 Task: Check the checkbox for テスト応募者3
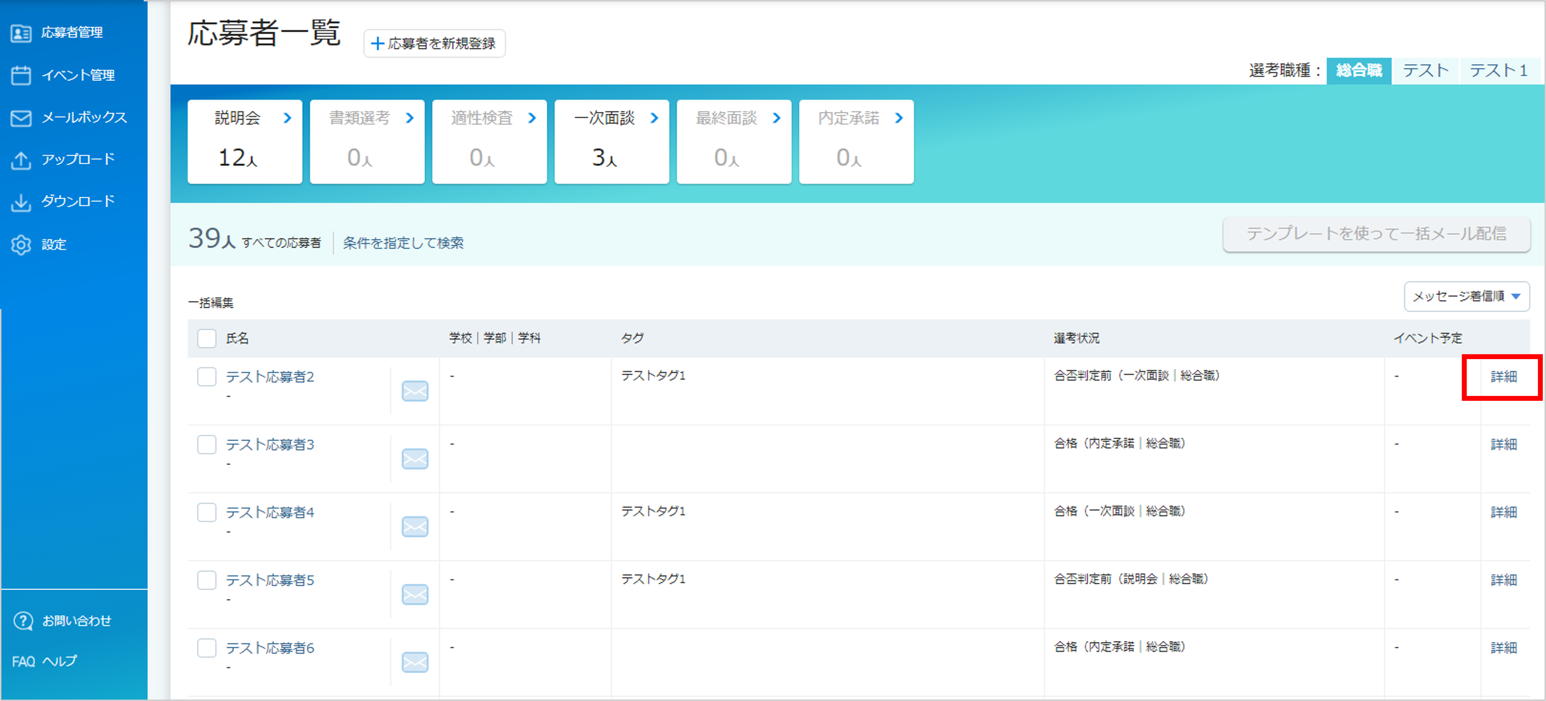(206, 444)
